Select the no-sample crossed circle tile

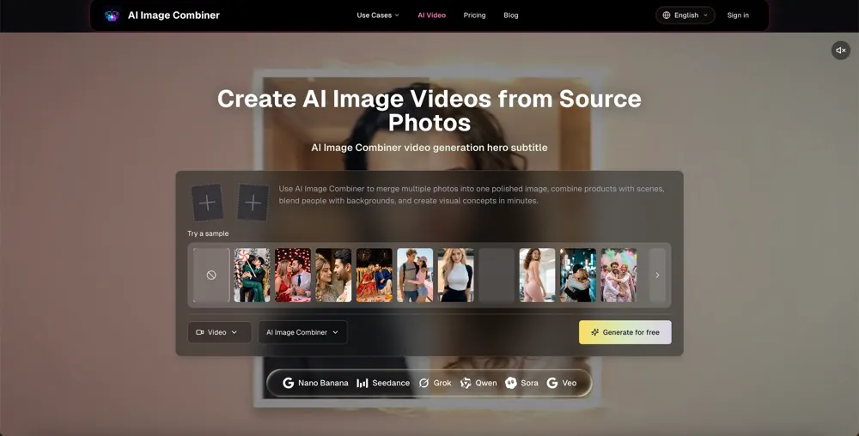coord(211,276)
